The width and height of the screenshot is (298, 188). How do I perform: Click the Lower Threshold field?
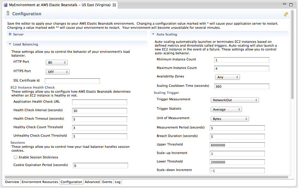[x=237, y=162]
